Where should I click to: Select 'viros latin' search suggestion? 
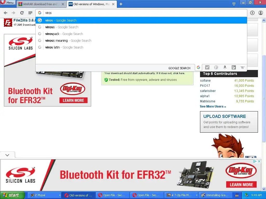(x=141, y=47)
